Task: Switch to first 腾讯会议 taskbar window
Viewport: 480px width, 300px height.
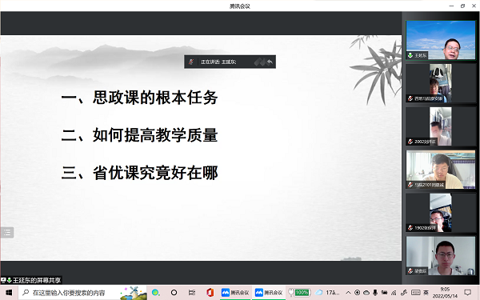Action: tap(235, 293)
